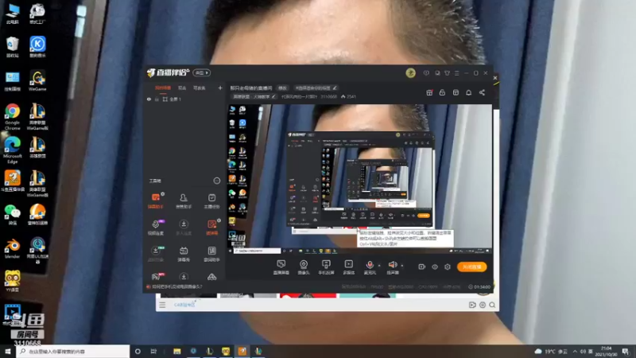Image resolution: width=636 pixels, height=358 pixels.
Task: Expand 工具箱 more-options circle
Action: (x=216, y=181)
